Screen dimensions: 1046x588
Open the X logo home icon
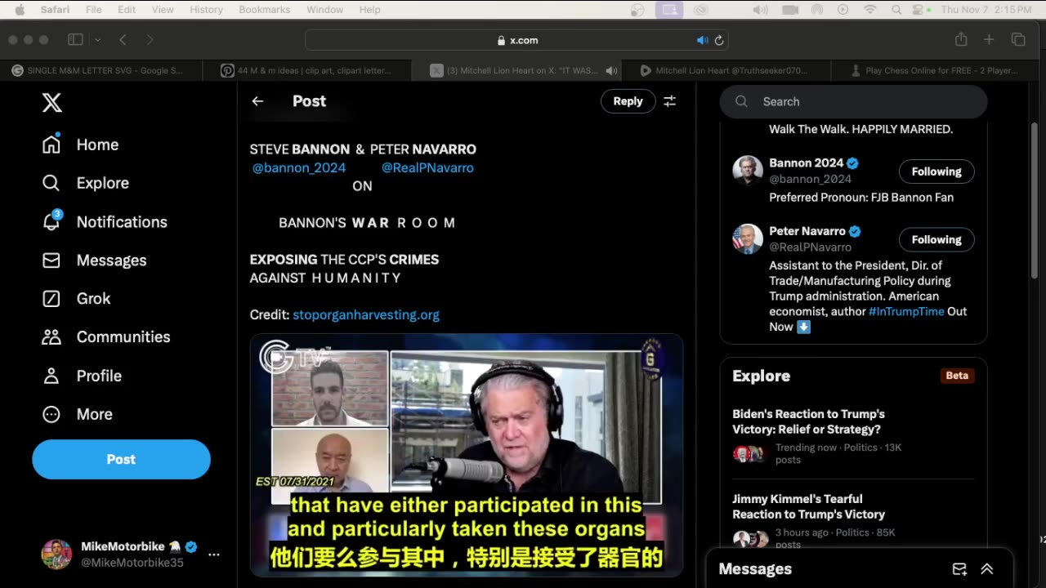click(51, 102)
